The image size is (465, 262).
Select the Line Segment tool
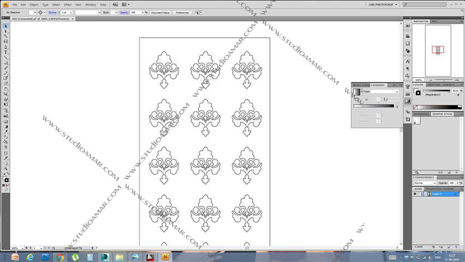tap(5, 57)
